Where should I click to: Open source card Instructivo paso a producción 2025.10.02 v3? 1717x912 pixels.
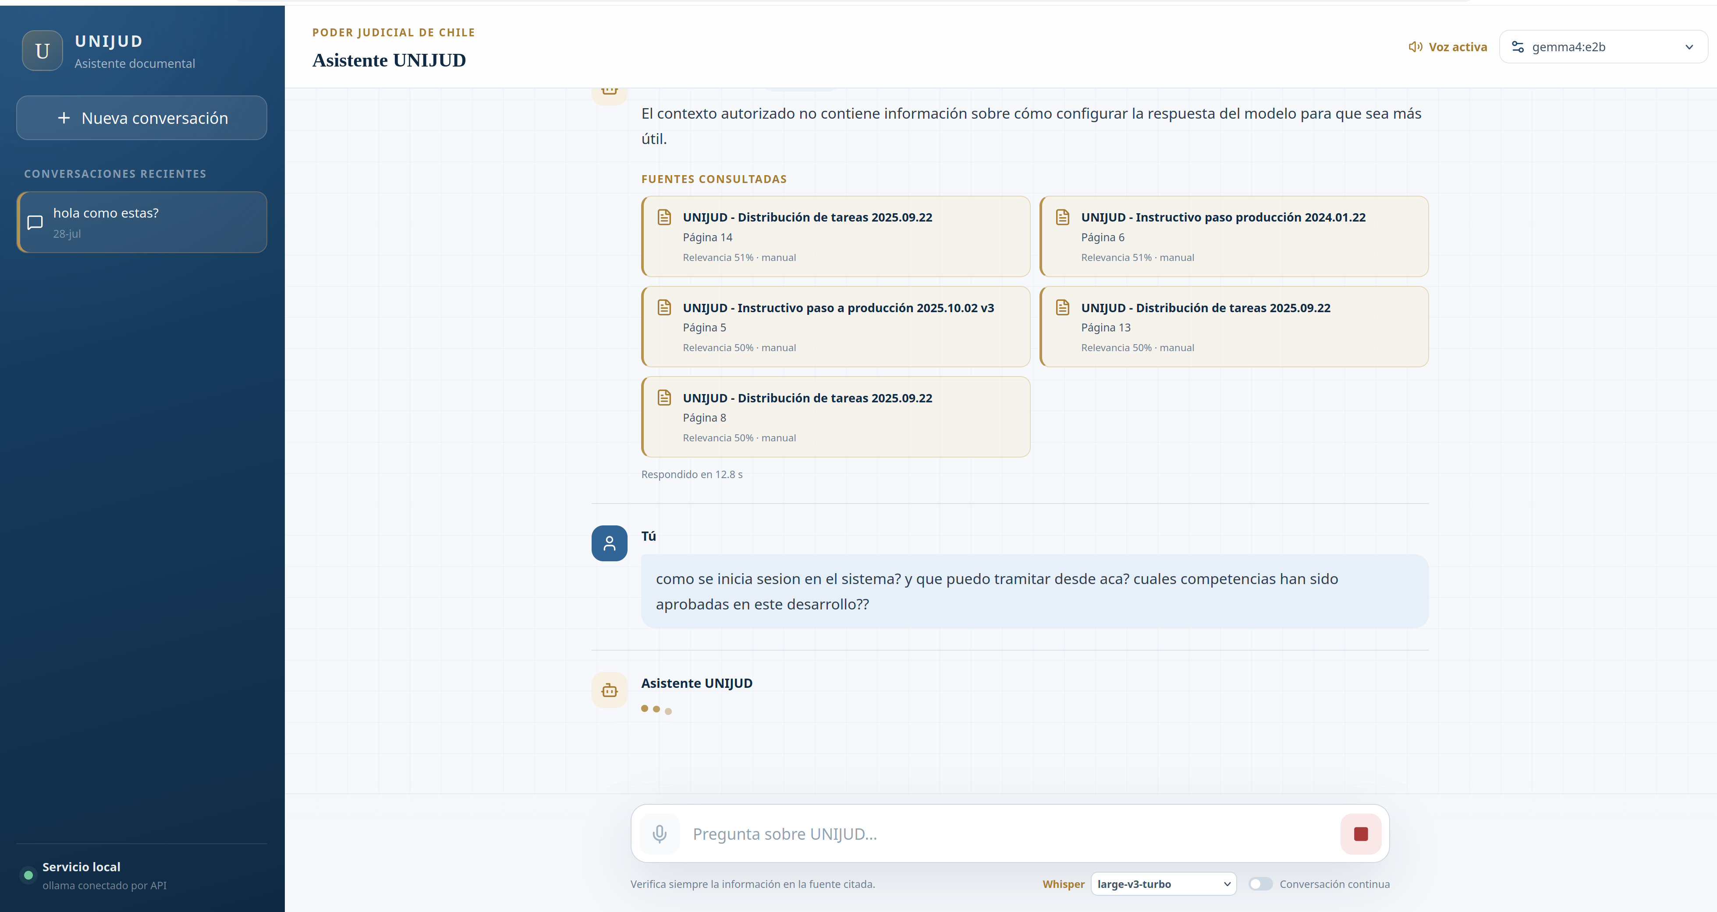[836, 327]
